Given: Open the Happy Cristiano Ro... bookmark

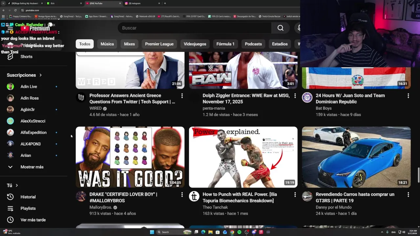Looking at the screenshot, I should tap(21, 16).
